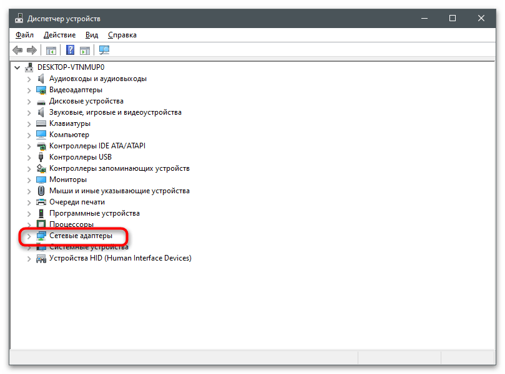
Task: Minimize the Диспетчер устройств window
Action: click(424, 18)
